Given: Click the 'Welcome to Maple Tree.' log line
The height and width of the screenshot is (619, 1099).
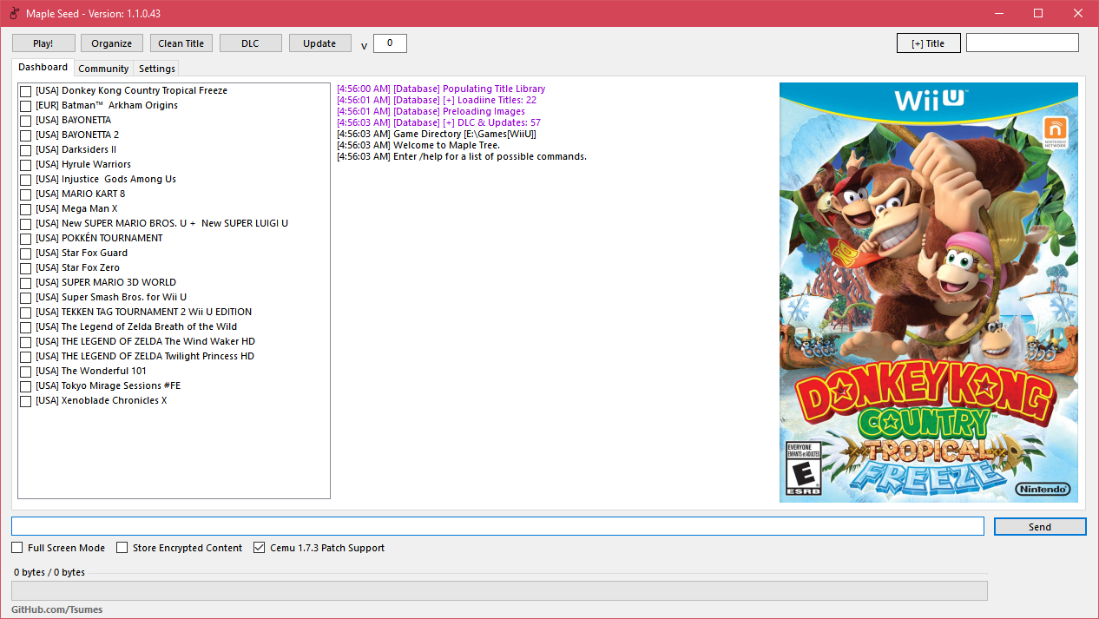Looking at the screenshot, I should tap(418, 146).
